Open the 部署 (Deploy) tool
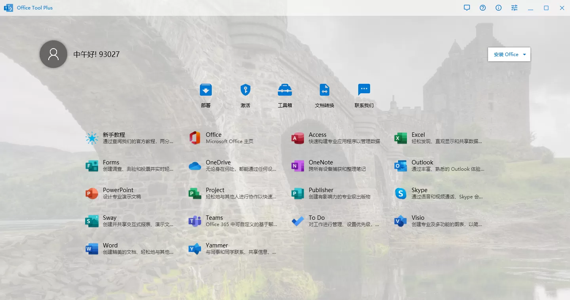The image size is (570, 300). click(206, 95)
